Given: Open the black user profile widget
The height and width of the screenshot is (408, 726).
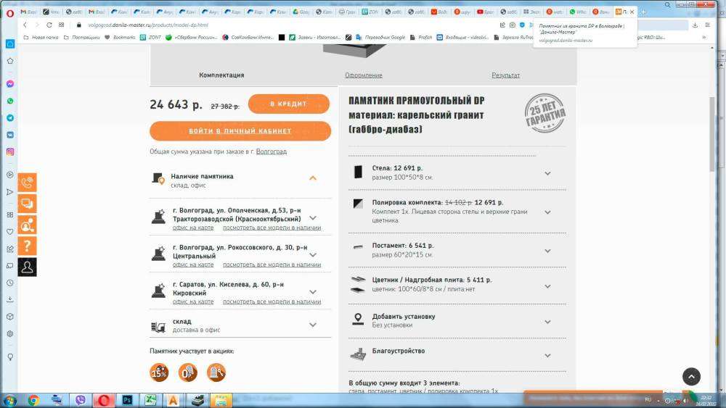Looking at the screenshot, I should [27, 267].
